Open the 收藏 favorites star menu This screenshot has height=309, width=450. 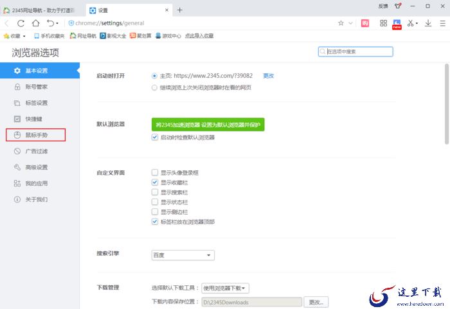[12, 36]
